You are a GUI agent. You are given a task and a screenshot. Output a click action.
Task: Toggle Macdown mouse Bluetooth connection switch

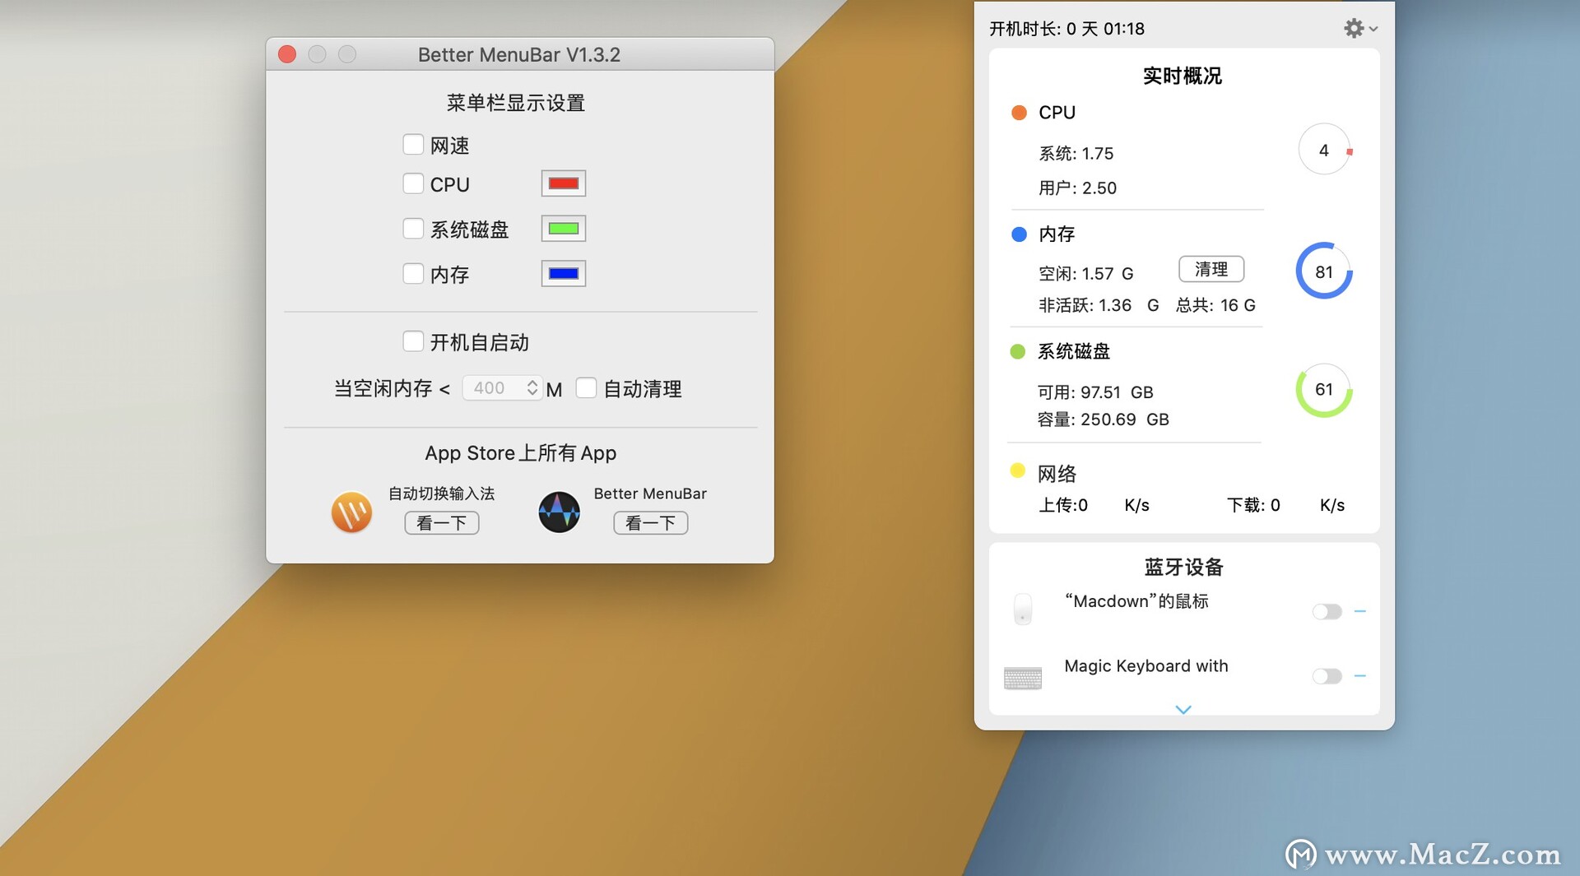(x=1327, y=611)
